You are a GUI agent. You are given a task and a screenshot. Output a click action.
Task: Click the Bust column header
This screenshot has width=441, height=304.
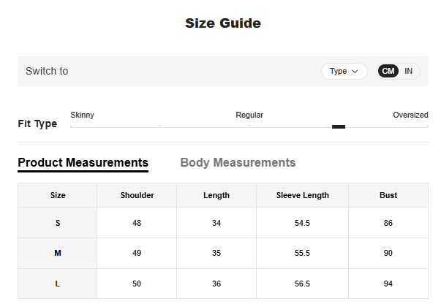coord(388,195)
